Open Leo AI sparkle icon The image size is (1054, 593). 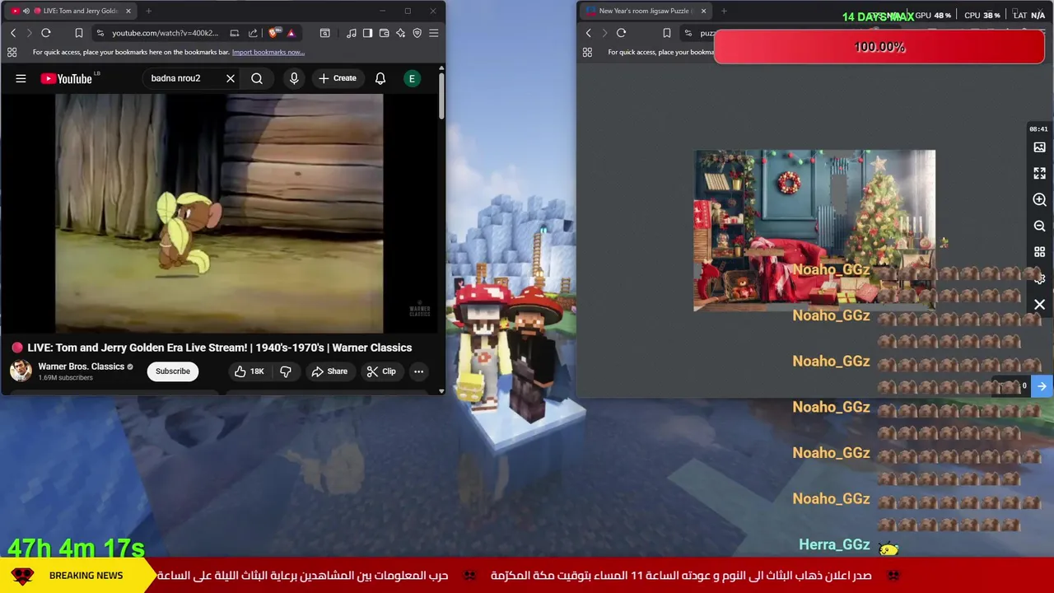(x=400, y=33)
